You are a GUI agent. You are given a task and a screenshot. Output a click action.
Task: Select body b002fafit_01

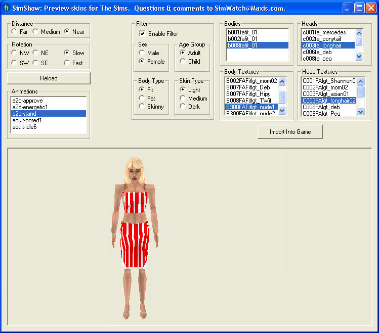coord(258,39)
